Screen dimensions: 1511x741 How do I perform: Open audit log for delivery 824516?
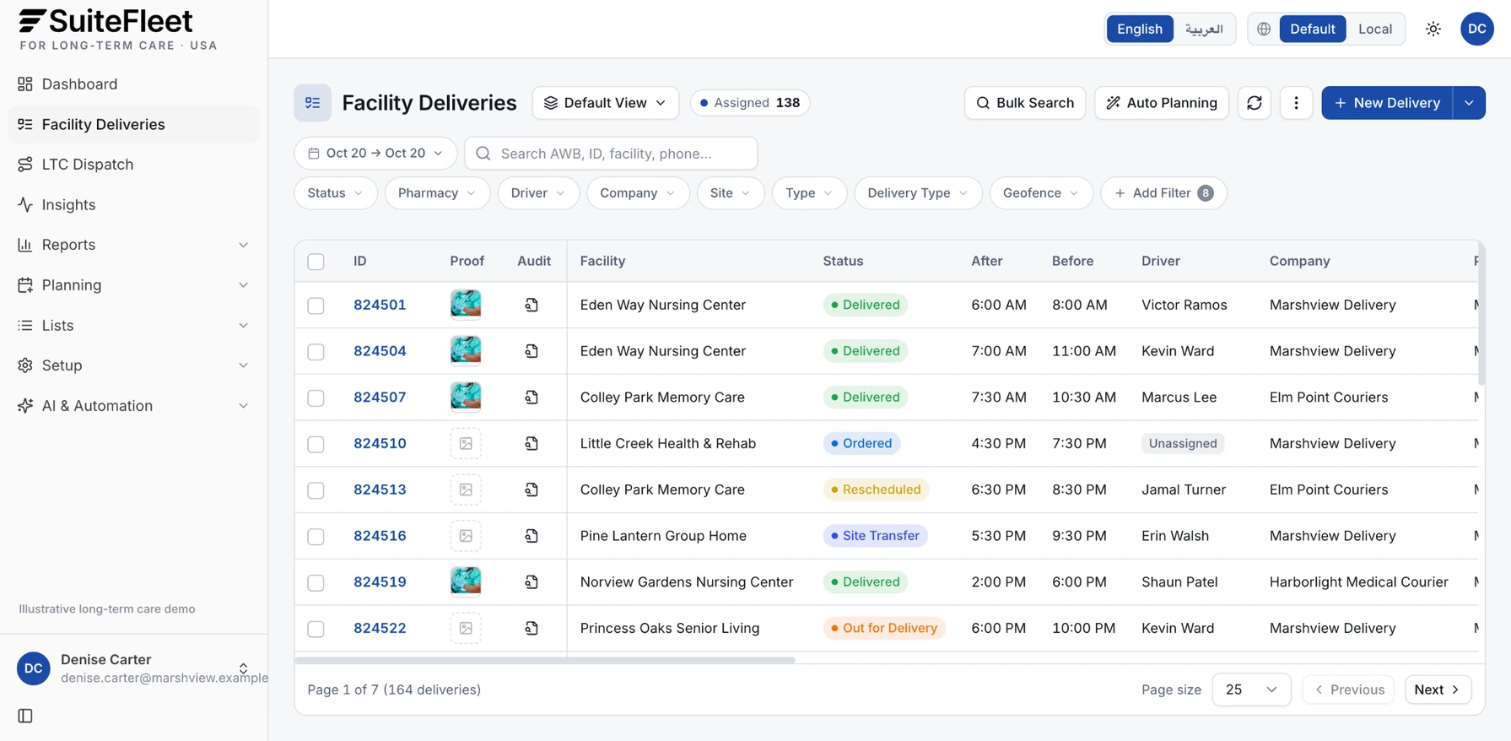pyautogui.click(x=532, y=536)
